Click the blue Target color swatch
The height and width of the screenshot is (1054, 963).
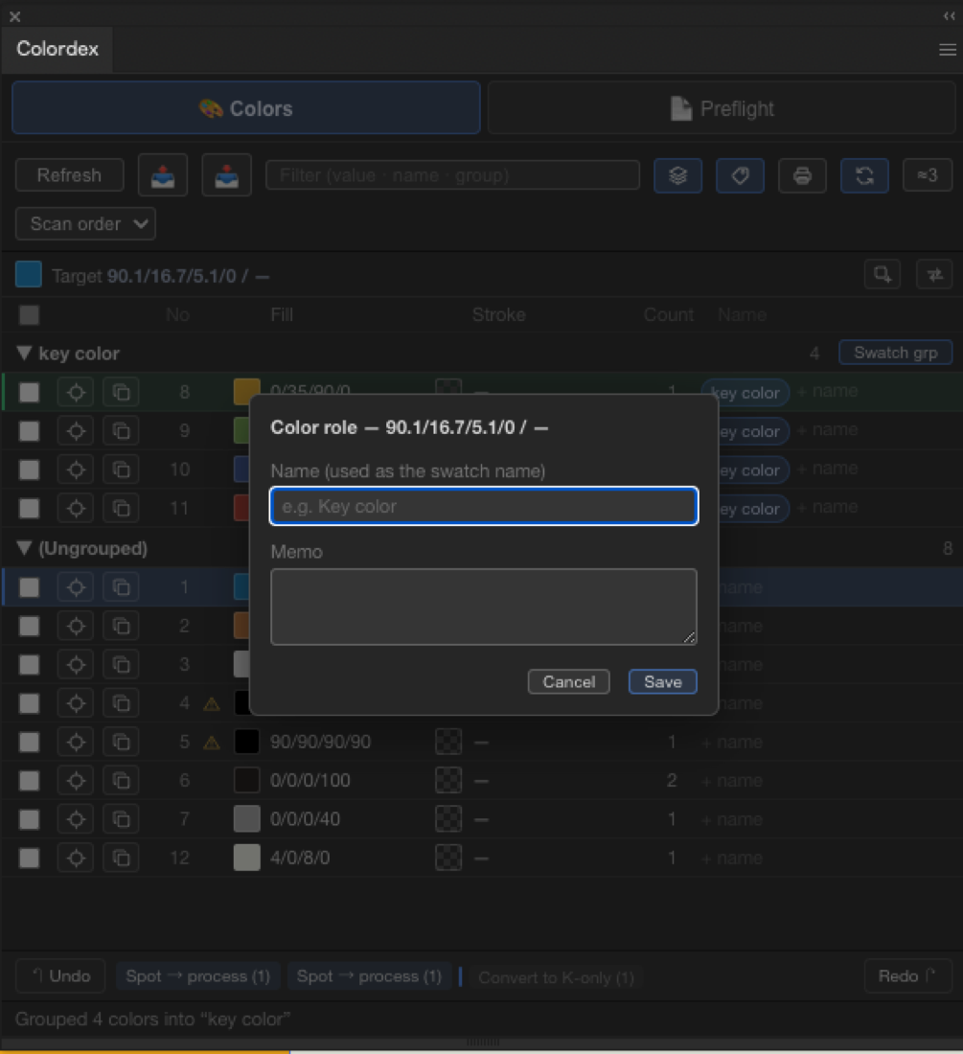click(28, 274)
